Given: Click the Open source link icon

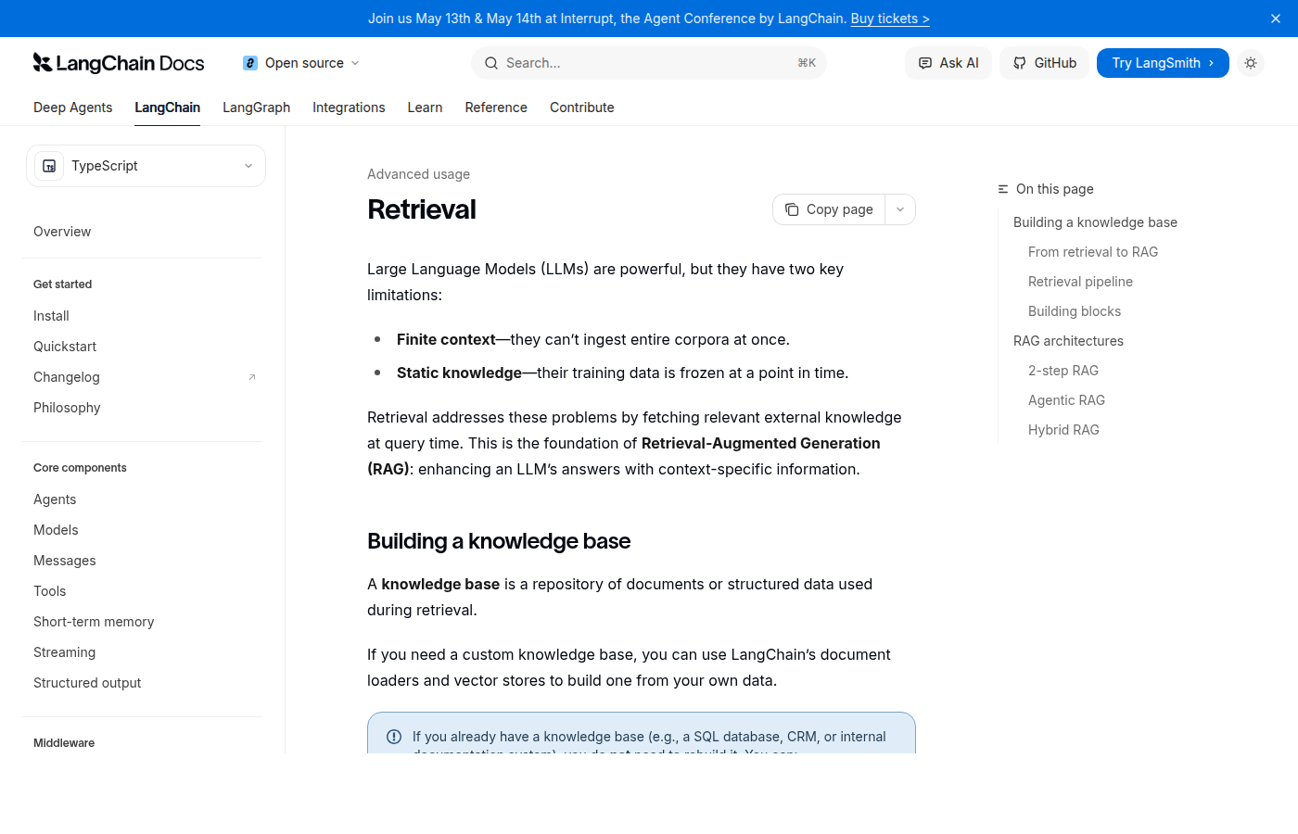Looking at the screenshot, I should (250, 63).
